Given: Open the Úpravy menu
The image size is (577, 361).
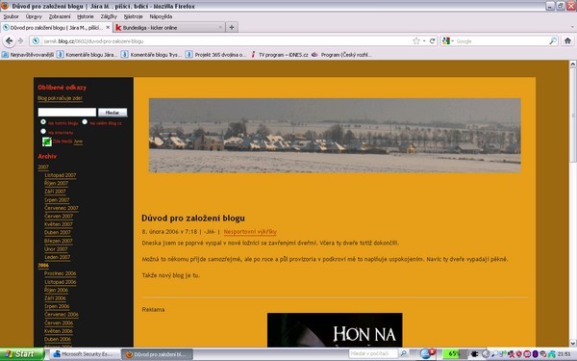Looking at the screenshot, I should pyautogui.click(x=34, y=16).
